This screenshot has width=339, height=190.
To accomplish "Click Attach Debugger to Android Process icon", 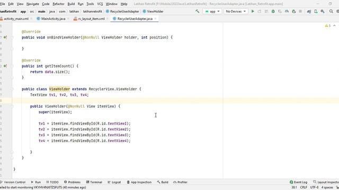I will (x=293, y=12).
